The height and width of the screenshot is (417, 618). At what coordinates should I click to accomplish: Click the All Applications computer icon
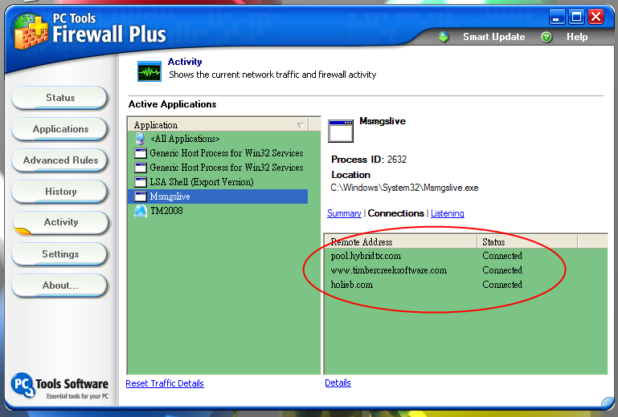coord(141,139)
